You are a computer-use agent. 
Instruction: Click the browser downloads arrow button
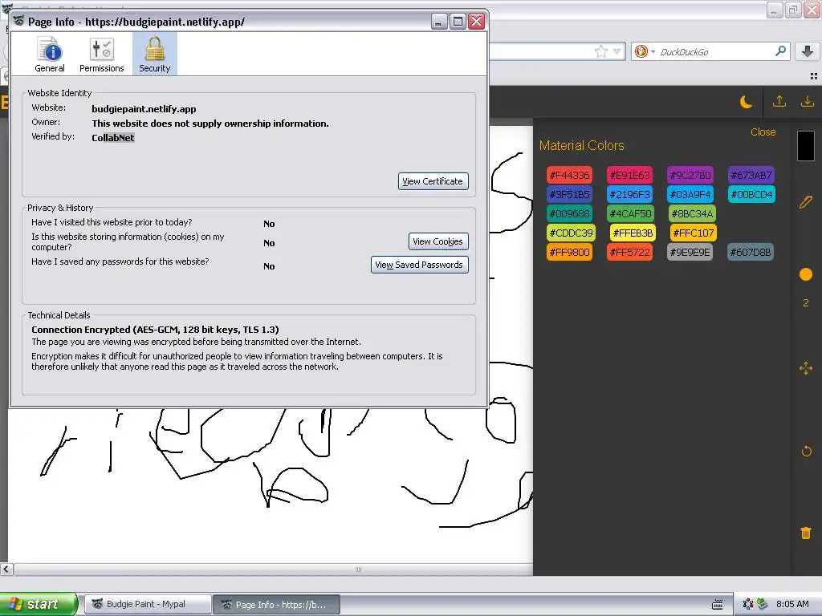click(x=808, y=51)
